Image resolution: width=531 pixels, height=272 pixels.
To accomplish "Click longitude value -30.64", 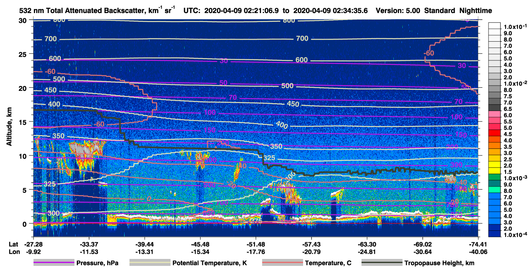I will [422, 252].
